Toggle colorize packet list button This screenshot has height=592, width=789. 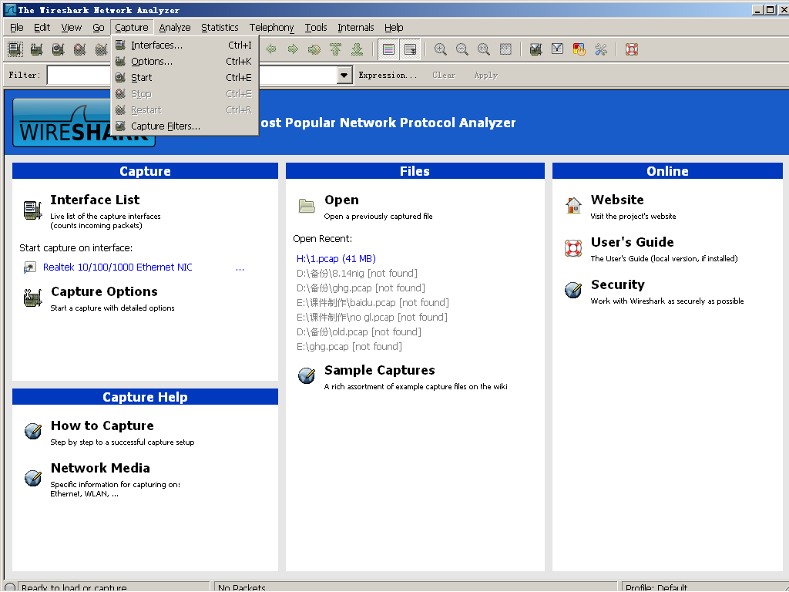[388, 49]
